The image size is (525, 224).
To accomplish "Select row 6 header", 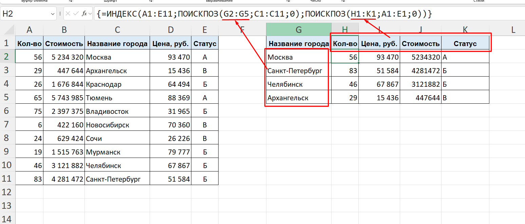I will pyautogui.click(x=7, y=111).
